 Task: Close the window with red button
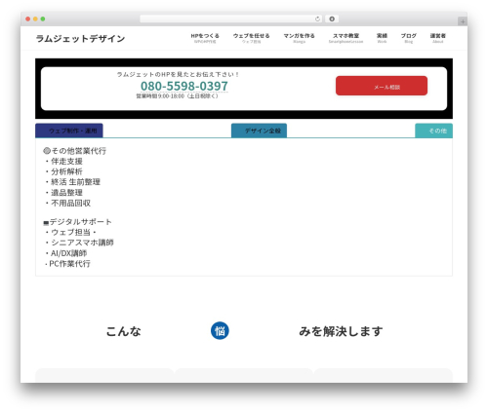click(x=28, y=19)
